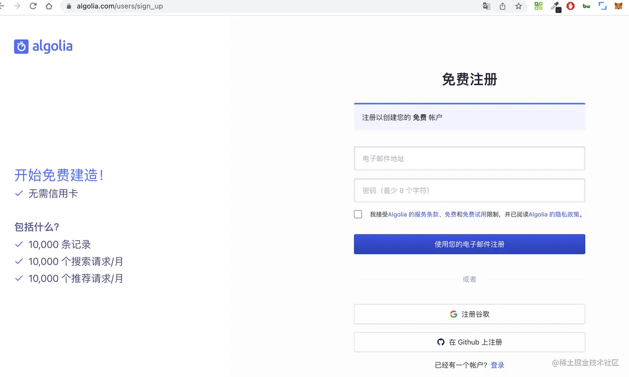Bookmark this page with star icon
Viewport: 629px width, 377px height.
point(518,6)
